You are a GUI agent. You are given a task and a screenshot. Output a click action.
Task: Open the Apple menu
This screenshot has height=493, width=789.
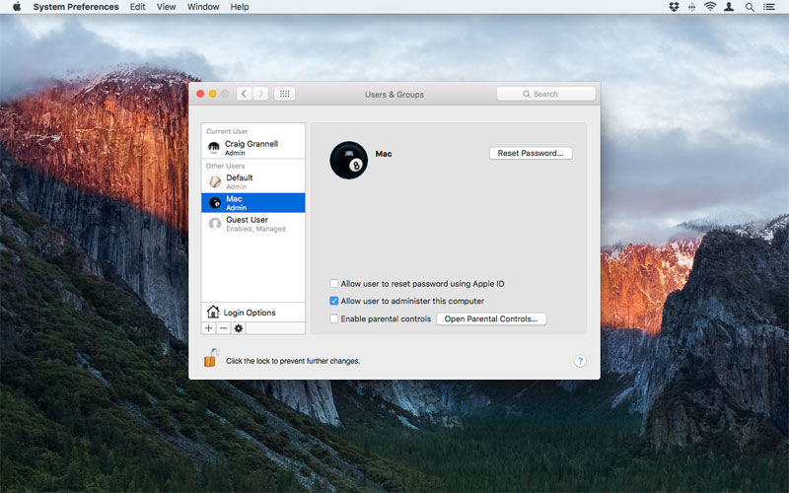(x=17, y=7)
